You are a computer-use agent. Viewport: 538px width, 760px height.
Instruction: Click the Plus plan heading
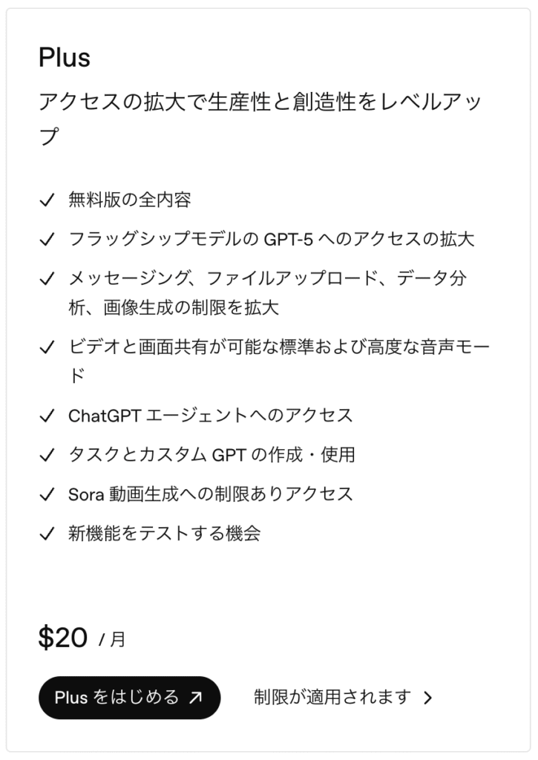point(65,59)
